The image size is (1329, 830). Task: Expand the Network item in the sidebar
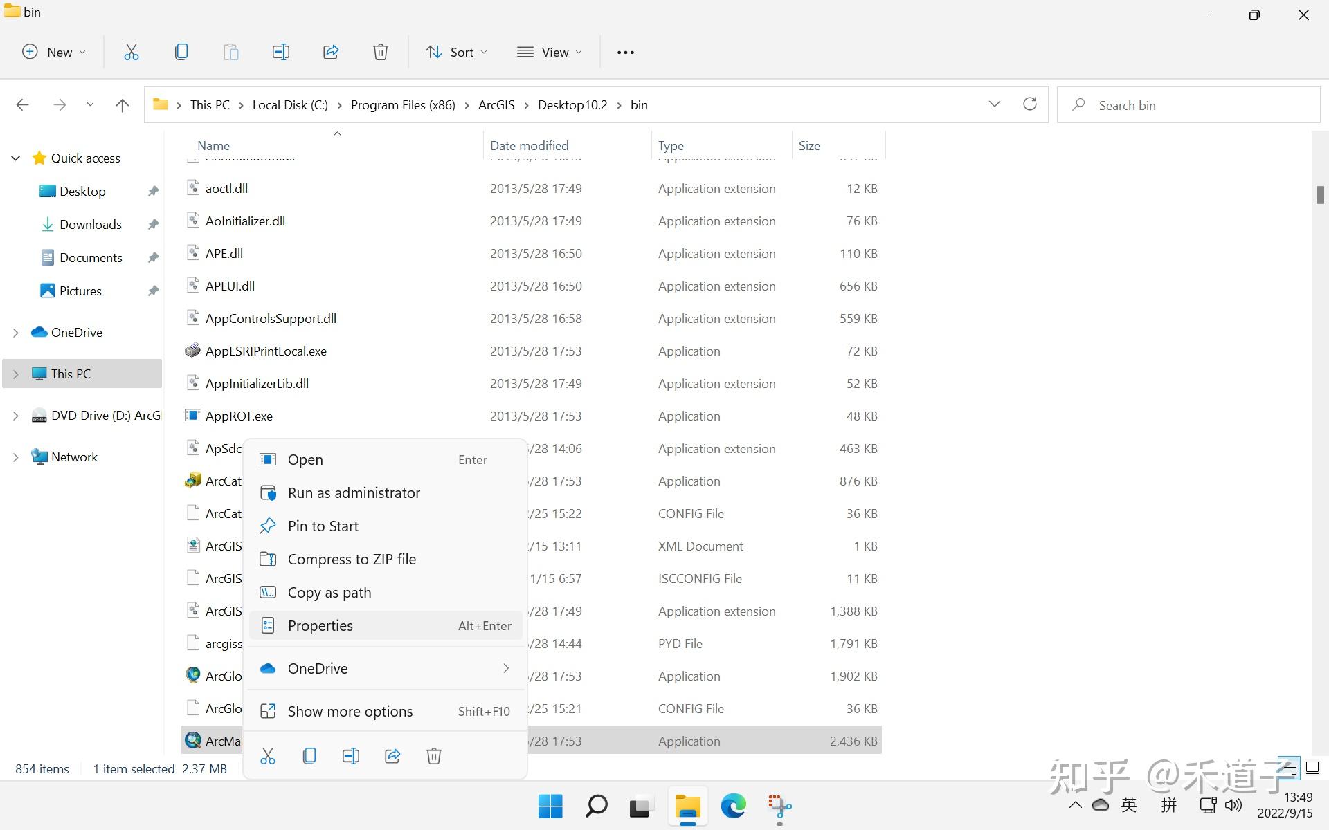[15, 456]
